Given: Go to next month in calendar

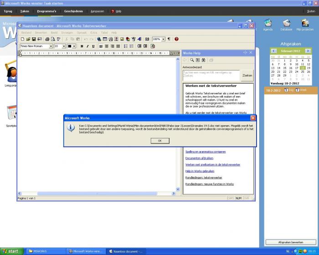Looking at the screenshot, I should [308, 51].
